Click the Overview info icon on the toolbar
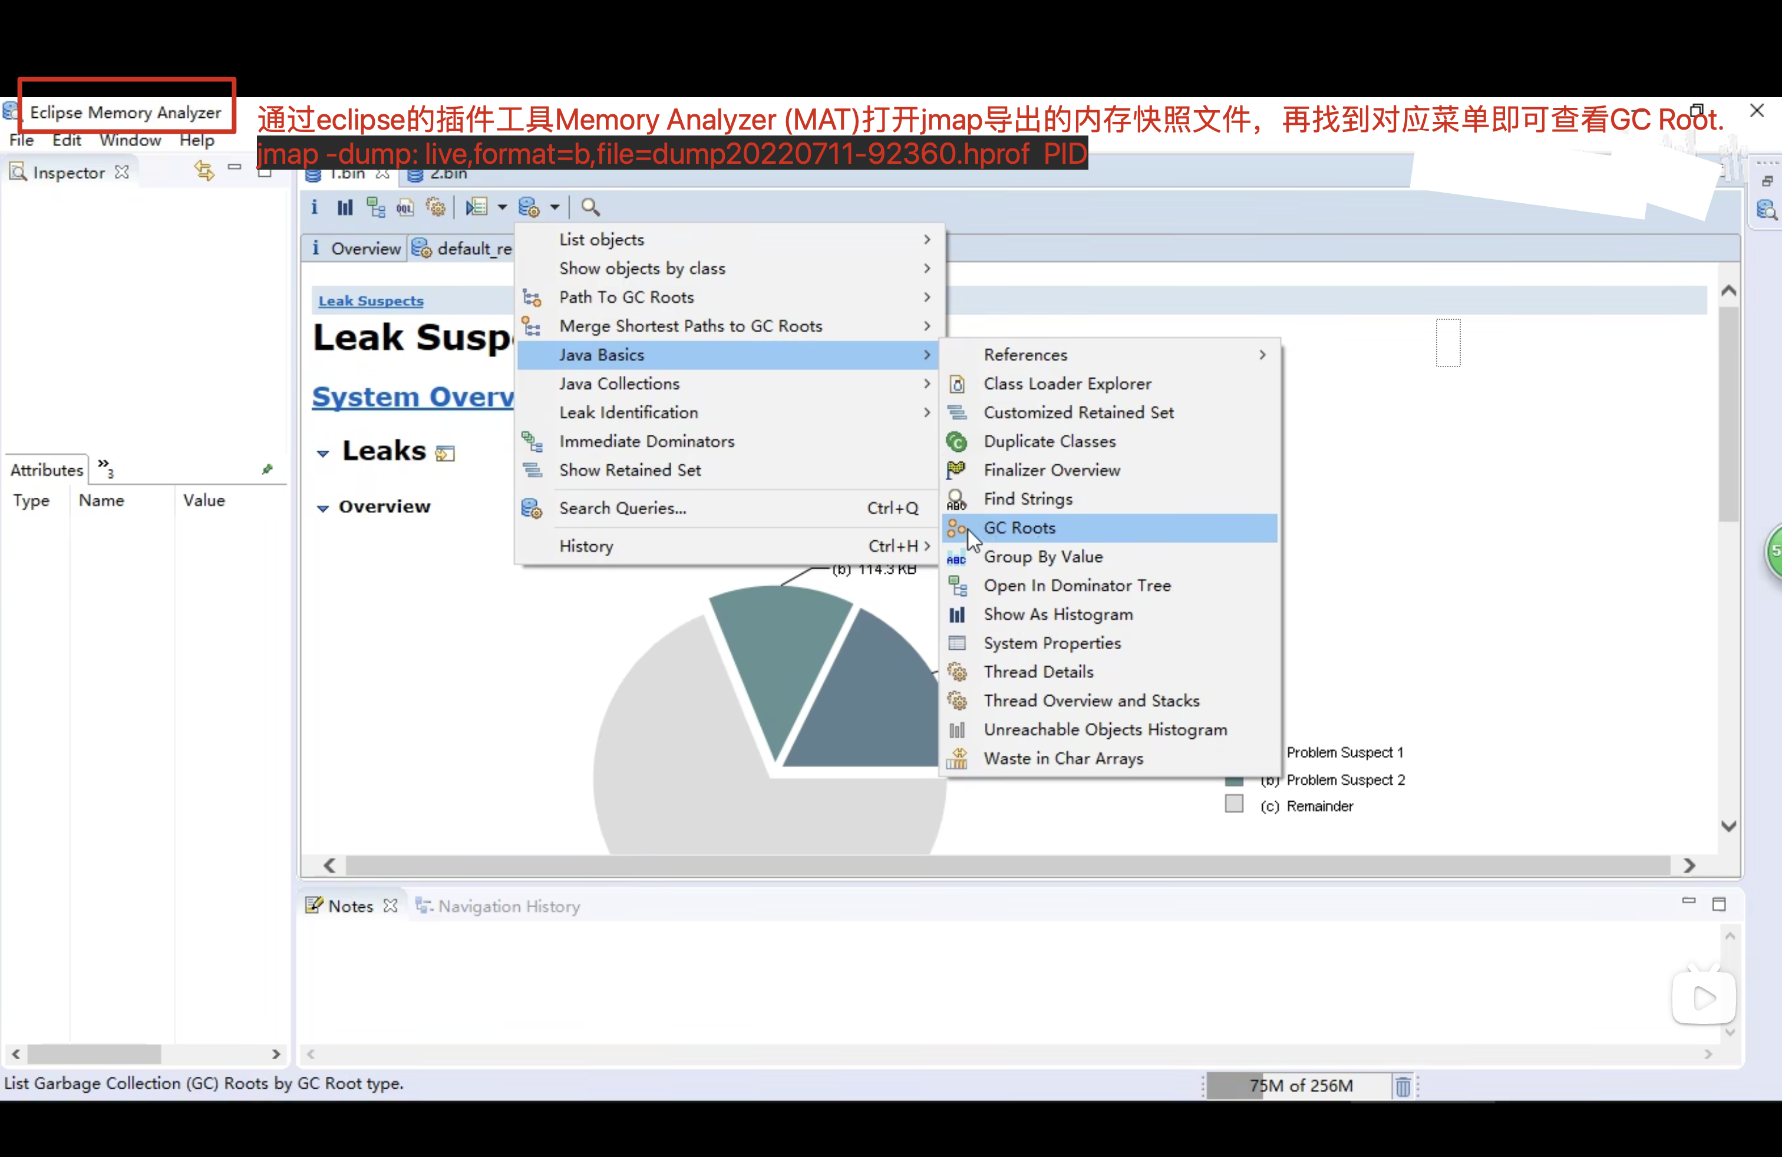The width and height of the screenshot is (1782, 1157). (315, 207)
